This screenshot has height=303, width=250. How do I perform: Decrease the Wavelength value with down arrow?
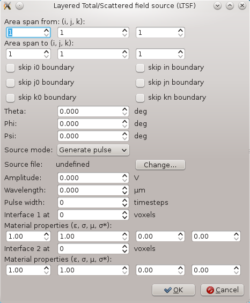point(124,193)
